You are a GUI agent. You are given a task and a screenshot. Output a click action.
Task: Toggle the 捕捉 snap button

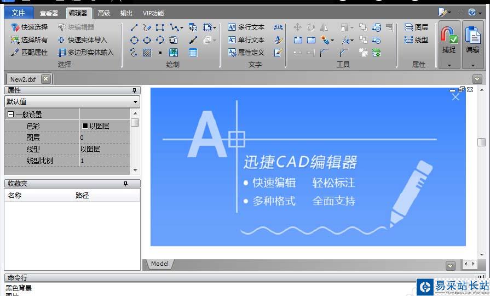(449, 40)
